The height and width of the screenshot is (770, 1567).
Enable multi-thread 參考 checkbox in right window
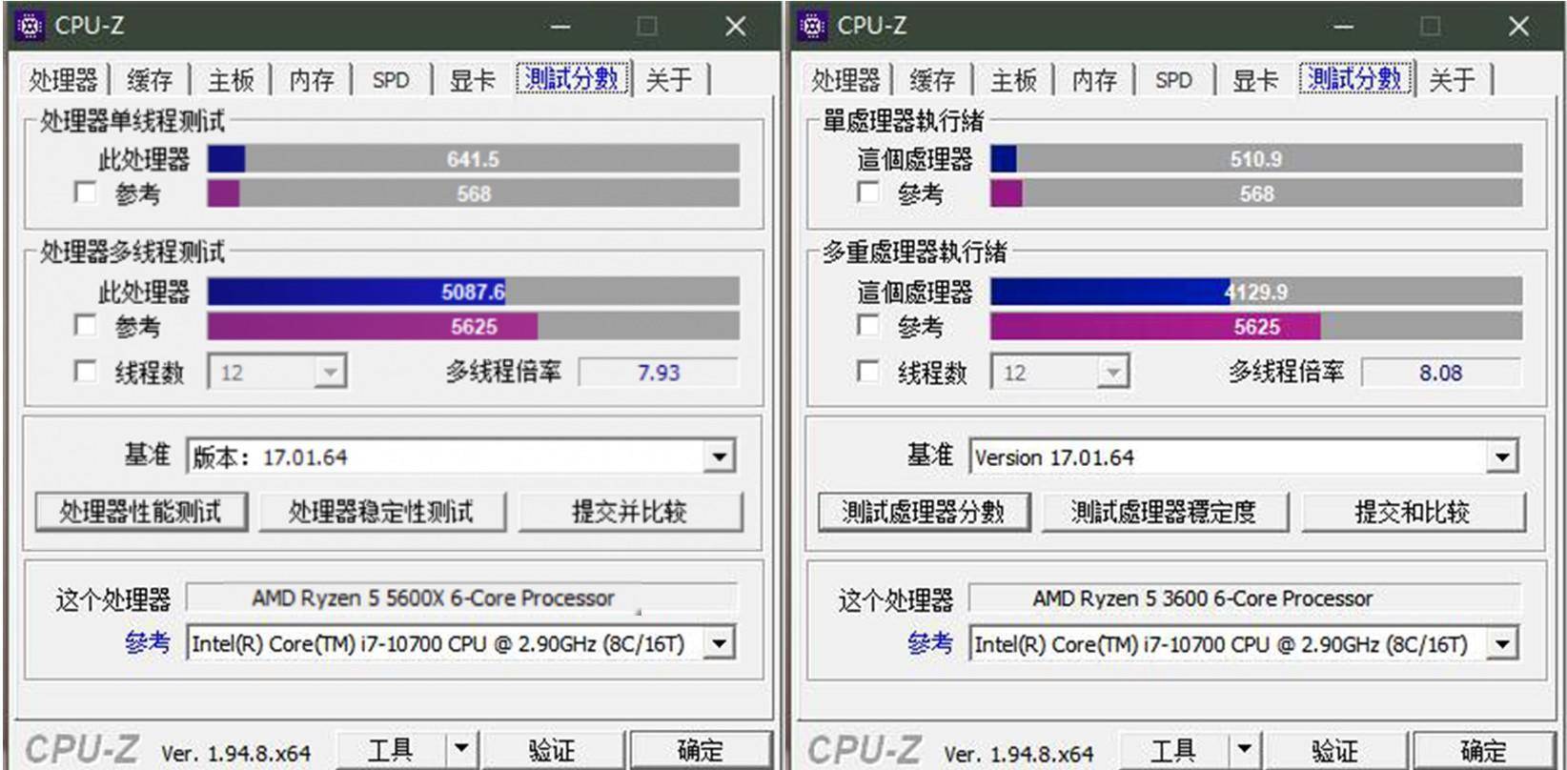[x=868, y=326]
